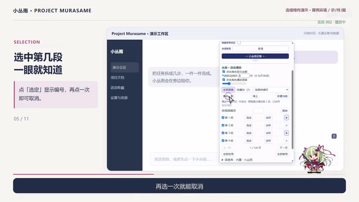Viewport: 359px width, 202px height.
Task: Click 试听 for 第 4 段
Action: (x=268, y=141)
